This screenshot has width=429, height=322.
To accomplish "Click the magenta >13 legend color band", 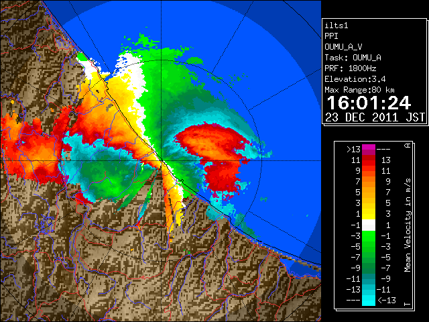I will pos(369,150).
